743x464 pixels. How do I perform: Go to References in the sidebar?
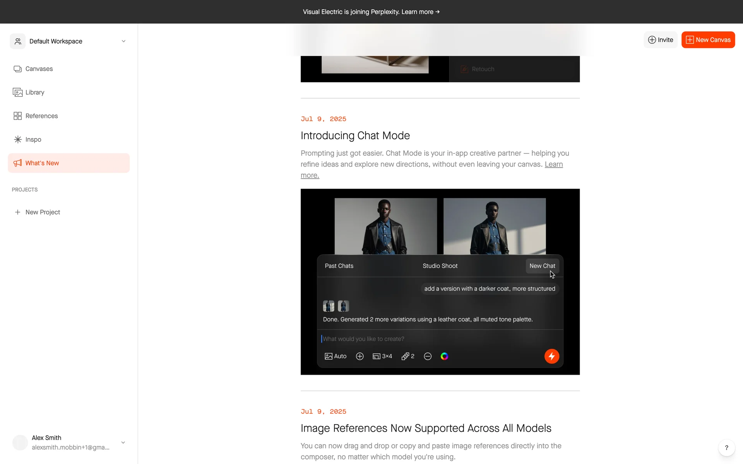(41, 116)
